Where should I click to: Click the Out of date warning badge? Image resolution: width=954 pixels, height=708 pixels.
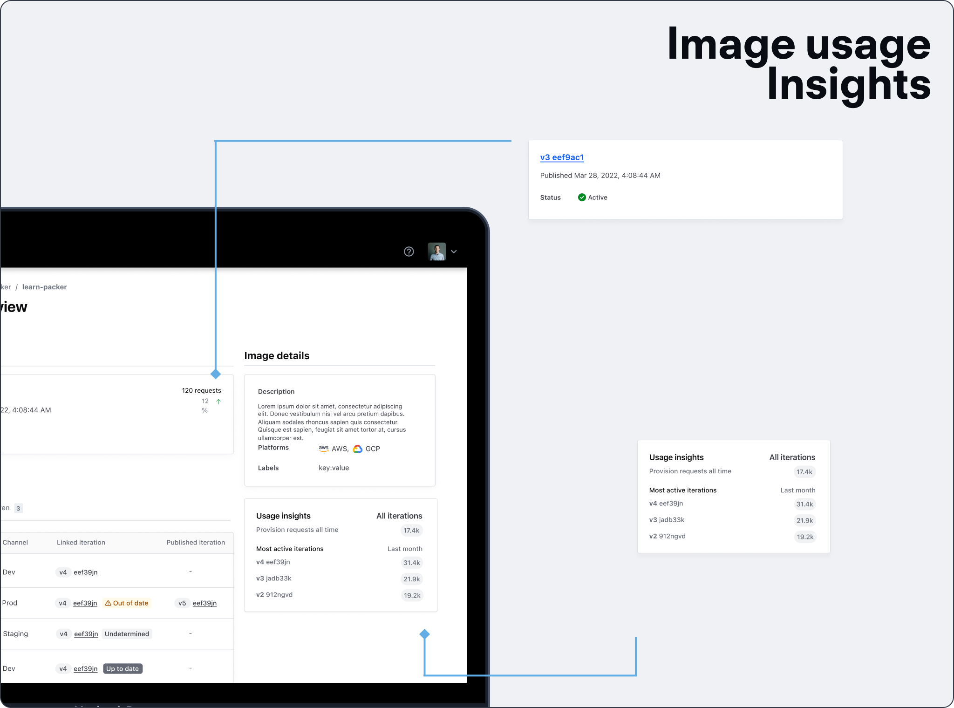point(127,603)
